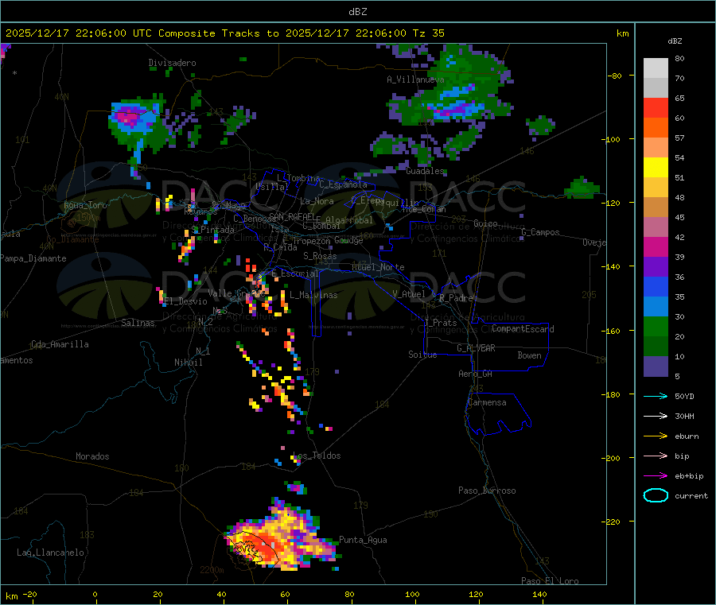Viewport: 716px width, 605px height.
Task: Click the 'Paso_El_Loro' place label
Action: [550, 581]
